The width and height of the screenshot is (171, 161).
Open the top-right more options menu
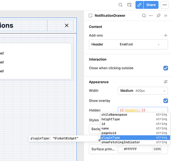[x=165, y=5]
